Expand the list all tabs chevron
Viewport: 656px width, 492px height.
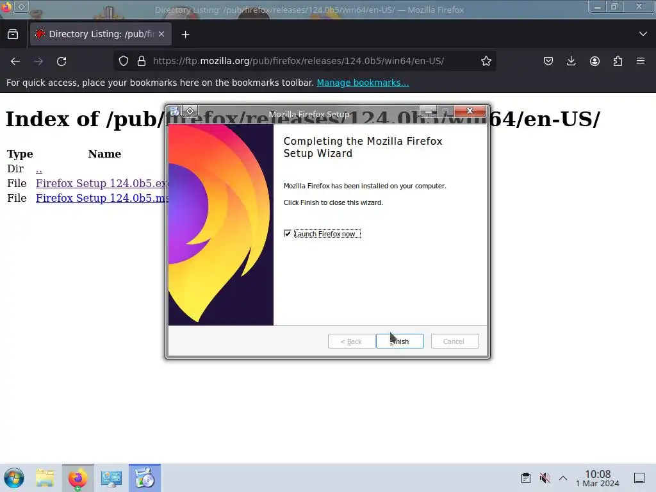click(643, 34)
